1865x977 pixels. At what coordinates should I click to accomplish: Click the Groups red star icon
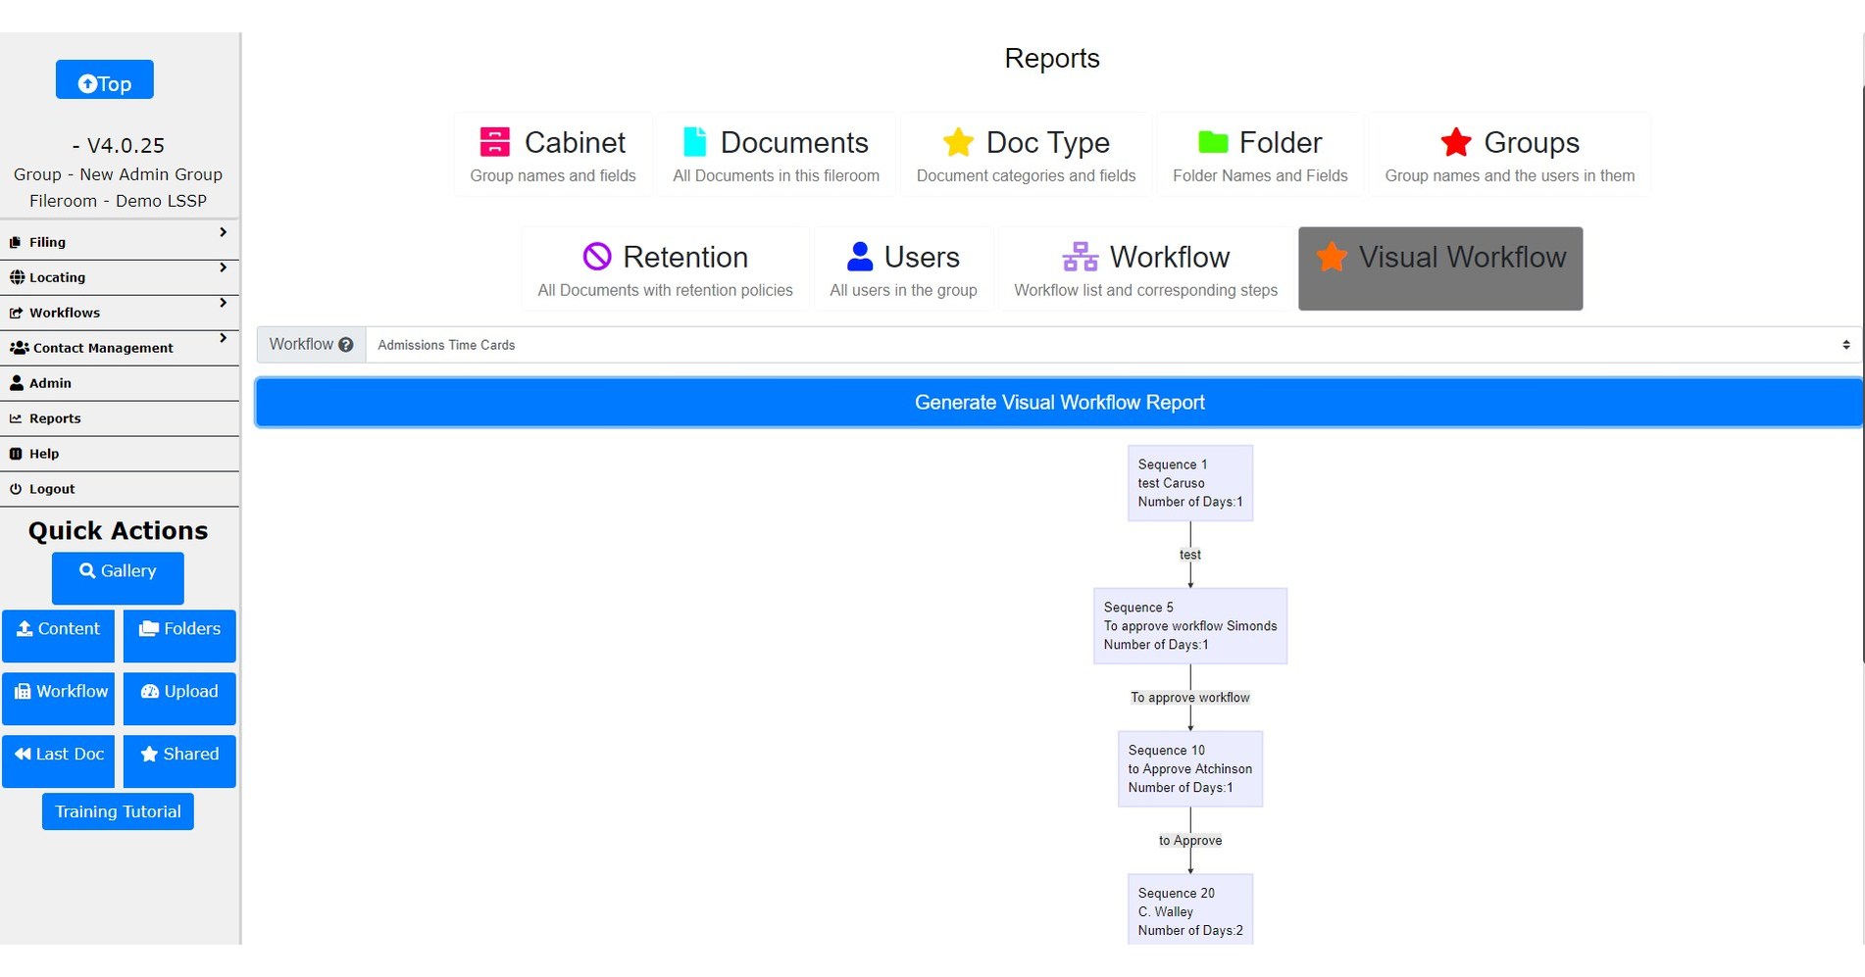tap(1456, 142)
